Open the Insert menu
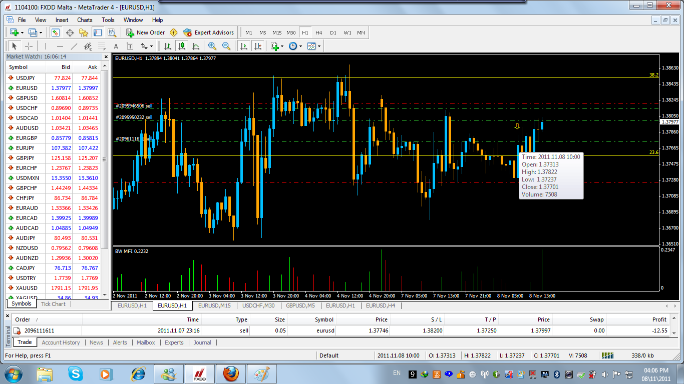 click(62, 20)
